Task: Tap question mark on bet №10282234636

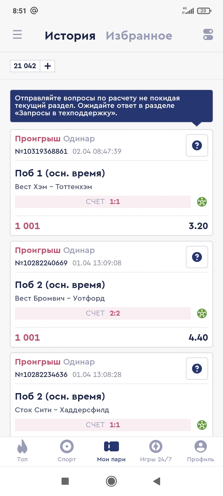Action: [x=197, y=369]
